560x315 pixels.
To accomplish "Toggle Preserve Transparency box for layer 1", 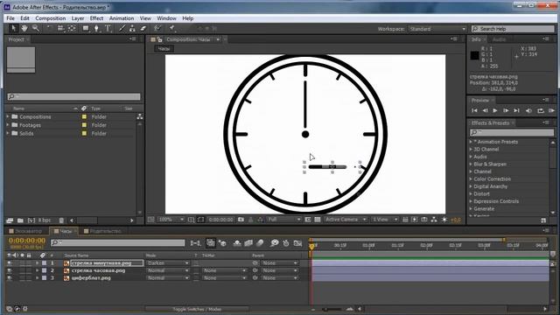I will [196, 262].
